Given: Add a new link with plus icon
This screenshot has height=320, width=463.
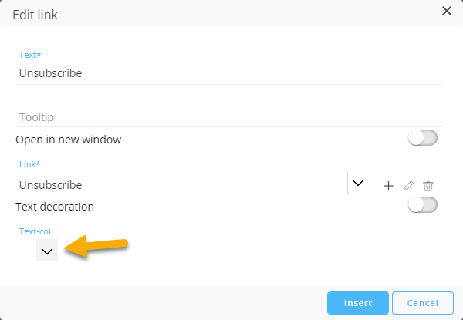Looking at the screenshot, I should pos(388,186).
